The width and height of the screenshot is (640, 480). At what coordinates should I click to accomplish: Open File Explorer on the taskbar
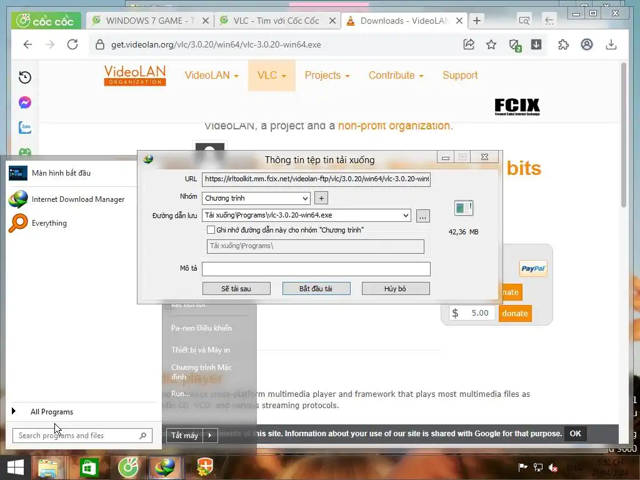pyautogui.click(x=48, y=467)
